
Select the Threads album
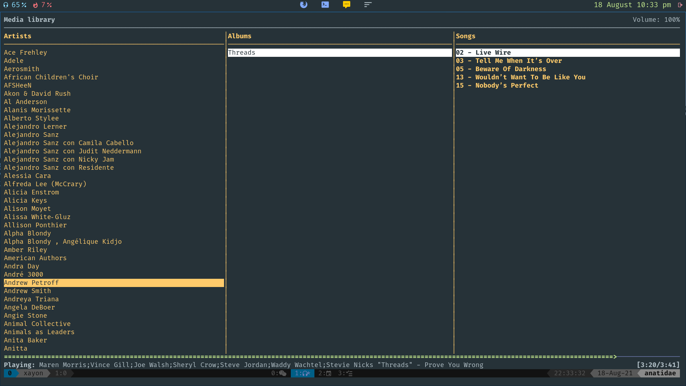click(242, 53)
